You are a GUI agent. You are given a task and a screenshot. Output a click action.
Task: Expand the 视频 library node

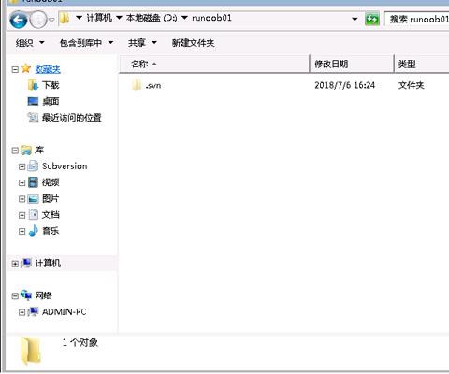(x=22, y=182)
